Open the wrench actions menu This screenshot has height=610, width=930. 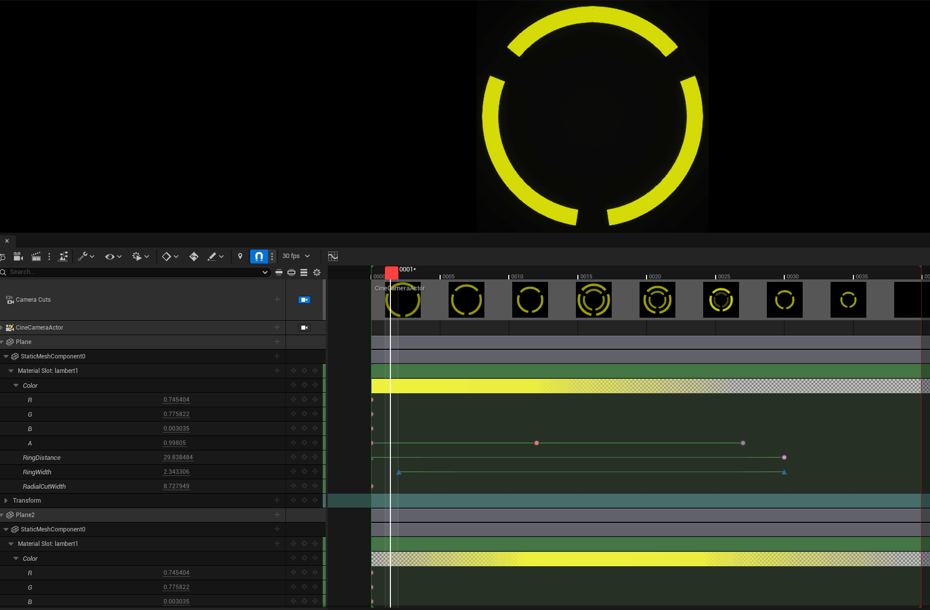(86, 257)
